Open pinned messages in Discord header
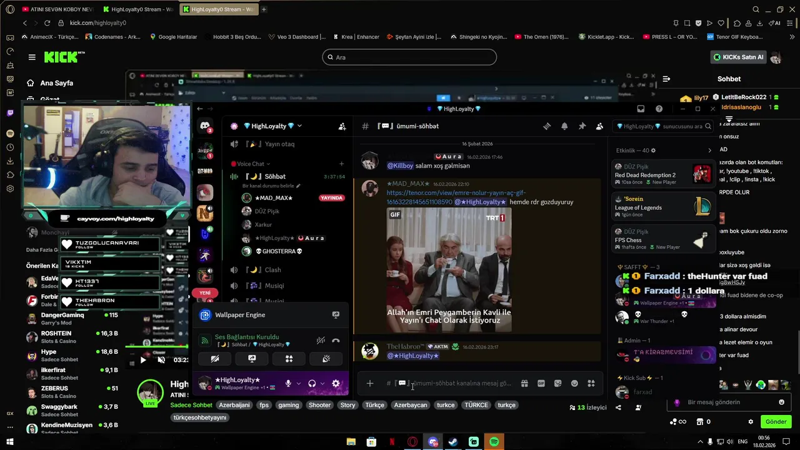The width and height of the screenshot is (800, 450). coord(582,126)
